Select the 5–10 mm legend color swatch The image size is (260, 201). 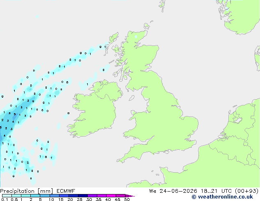tap(45, 196)
